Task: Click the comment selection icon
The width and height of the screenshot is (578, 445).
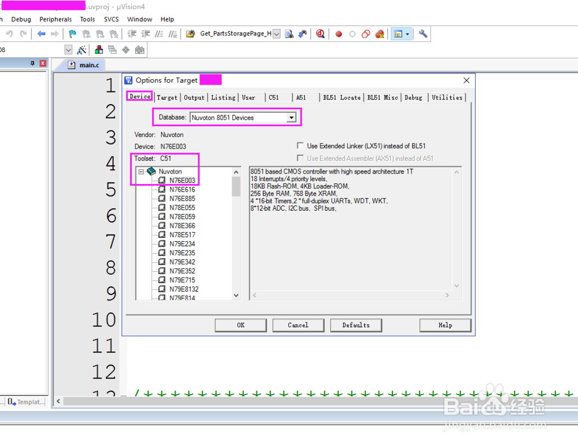Action: 159,34
